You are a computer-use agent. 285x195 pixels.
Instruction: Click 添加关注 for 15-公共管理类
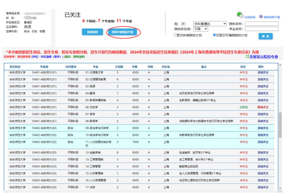pos(263,173)
